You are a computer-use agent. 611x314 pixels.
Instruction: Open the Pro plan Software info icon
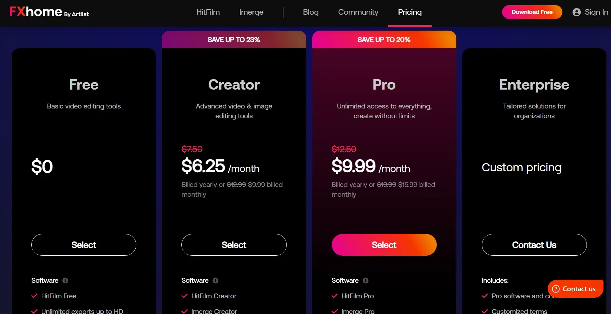point(365,280)
